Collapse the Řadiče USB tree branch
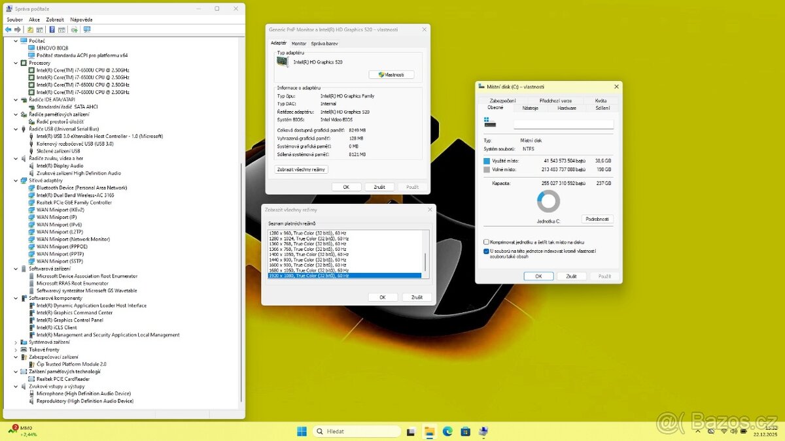785x441 pixels. click(x=16, y=129)
